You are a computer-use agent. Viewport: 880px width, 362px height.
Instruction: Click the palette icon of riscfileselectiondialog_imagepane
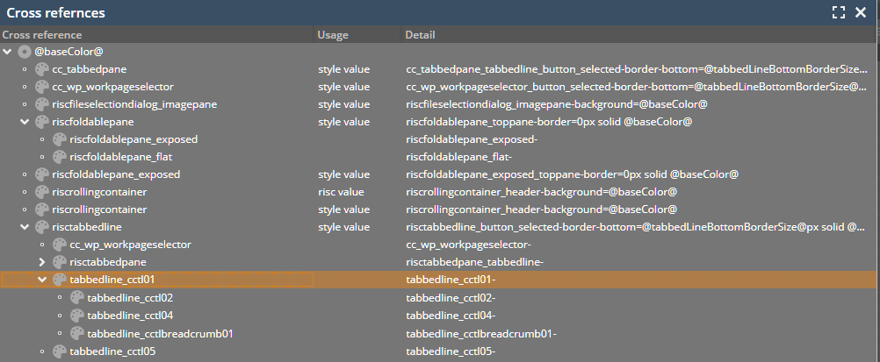point(42,104)
